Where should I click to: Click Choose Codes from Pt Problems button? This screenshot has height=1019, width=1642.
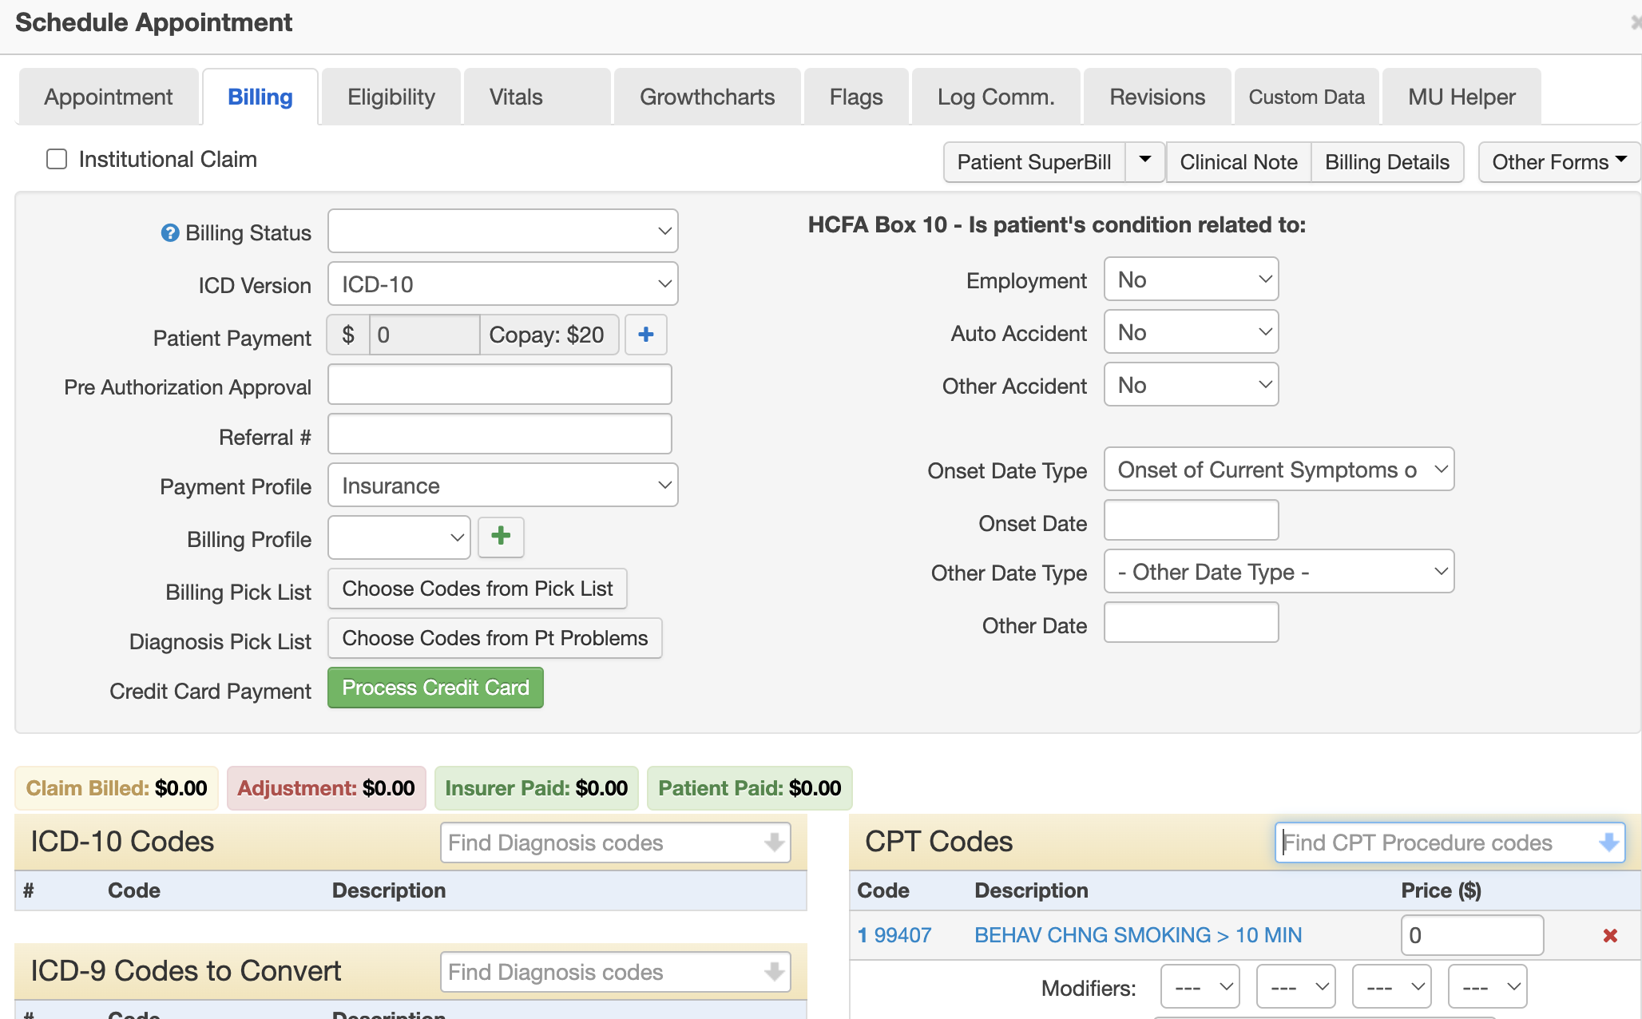494,639
